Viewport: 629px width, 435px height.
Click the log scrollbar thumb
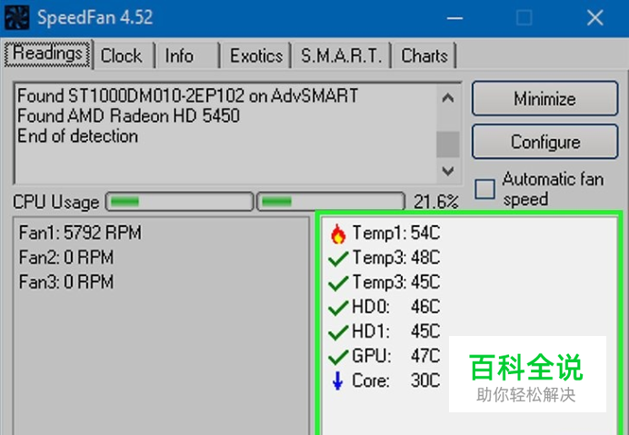pyautogui.click(x=448, y=144)
